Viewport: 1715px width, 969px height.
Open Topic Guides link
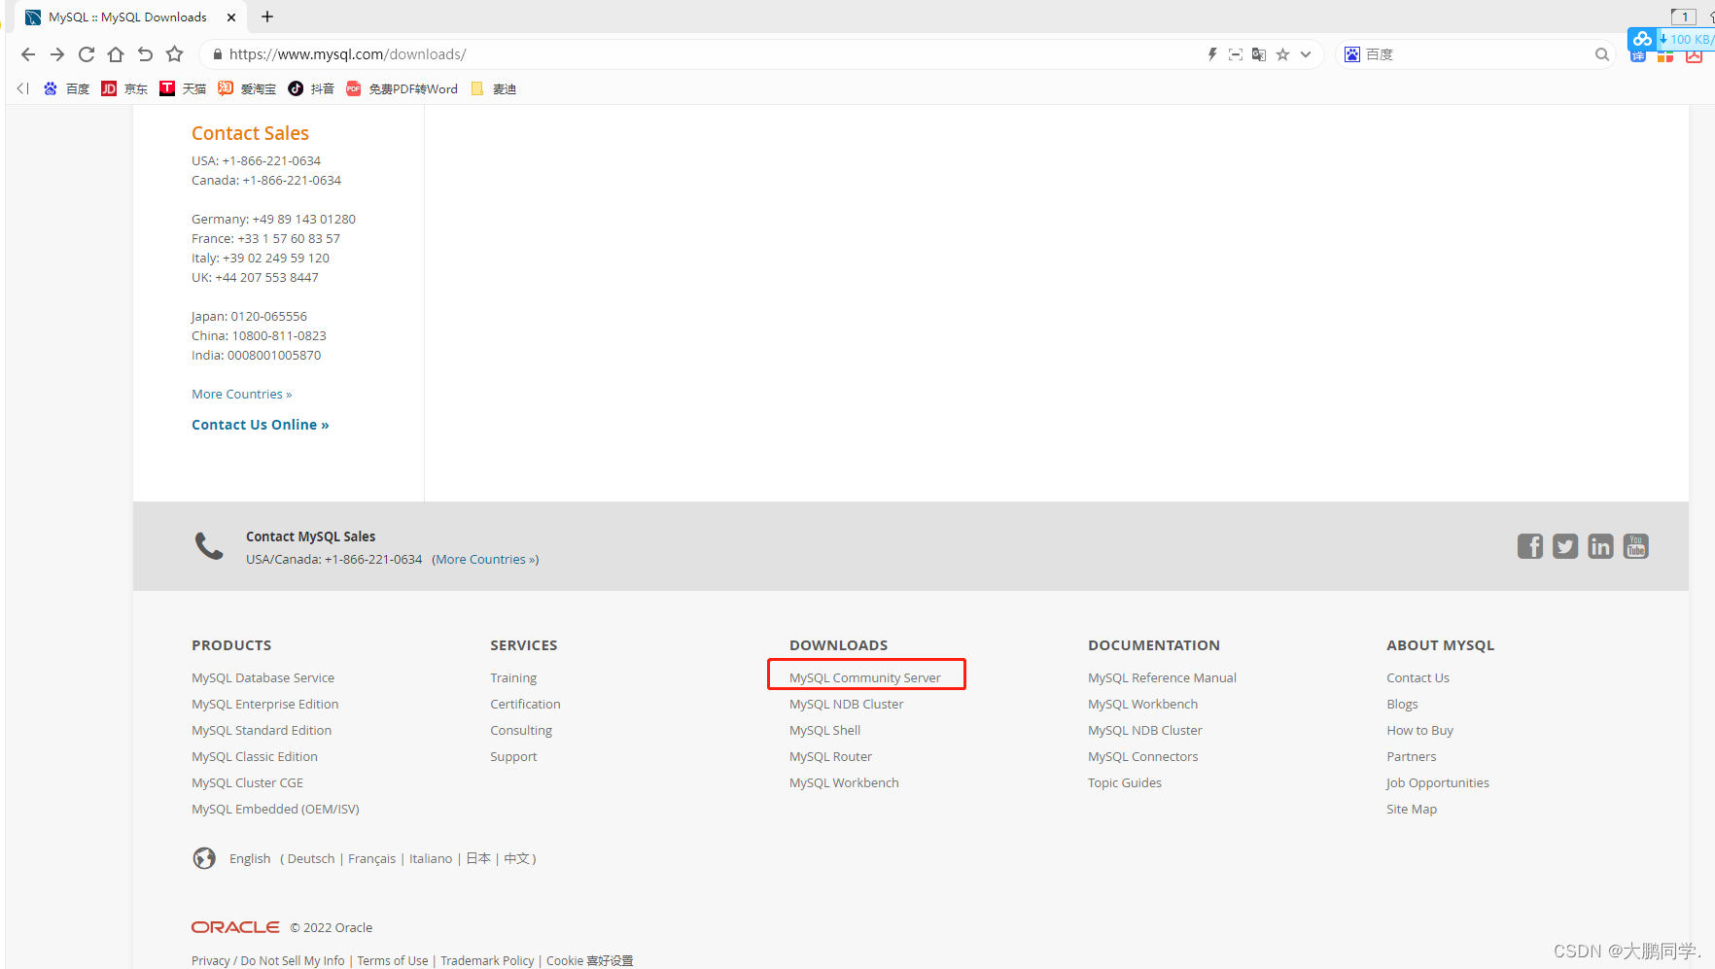coord(1125,782)
